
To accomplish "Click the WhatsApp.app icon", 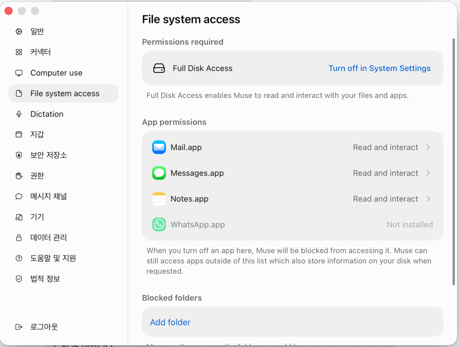I will tap(159, 224).
